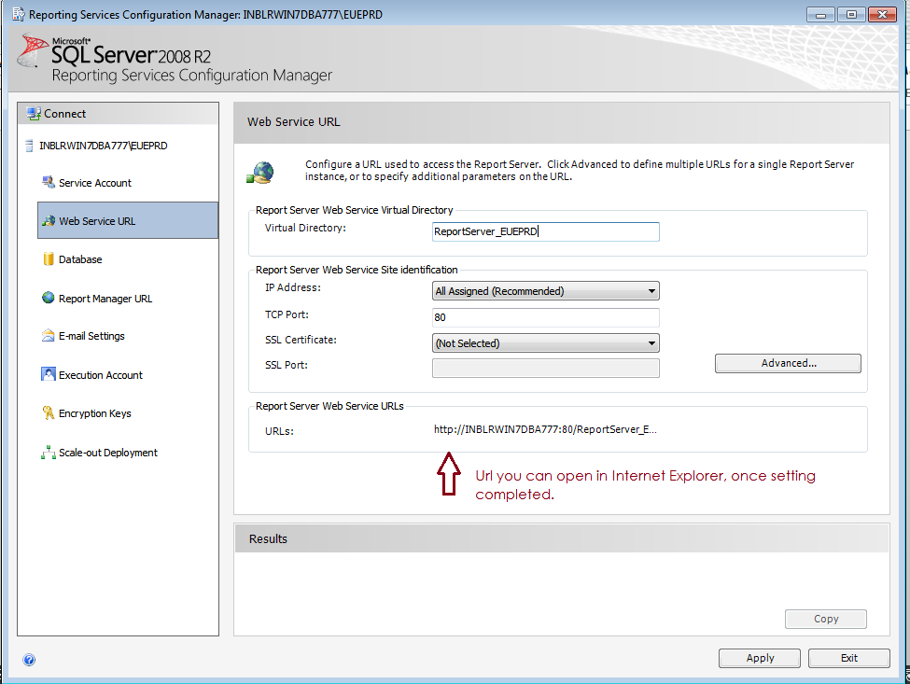
Task: Click the Connect button in the sidebar
Action: (x=119, y=114)
